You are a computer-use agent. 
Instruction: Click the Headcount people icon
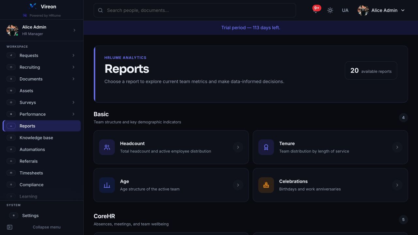[107, 147]
